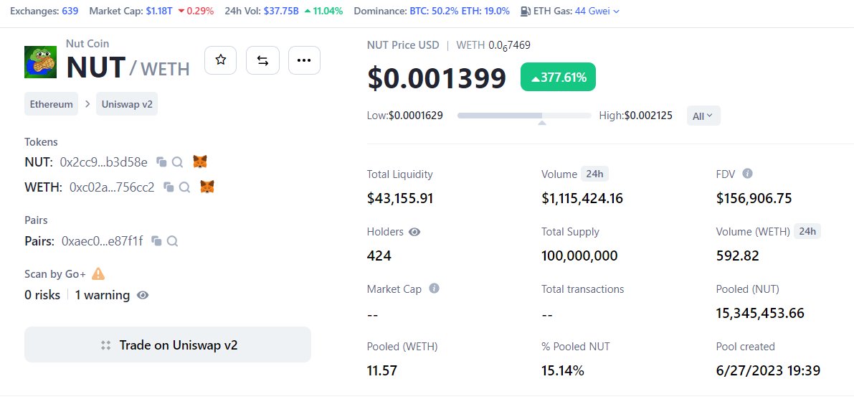Image resolution: width=854 pixels, height=412 pixels.
Task: Search the Pairs contract address
Action: click(x=173, y=241)
